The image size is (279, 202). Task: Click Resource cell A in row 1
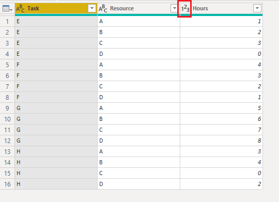(138, 21)
